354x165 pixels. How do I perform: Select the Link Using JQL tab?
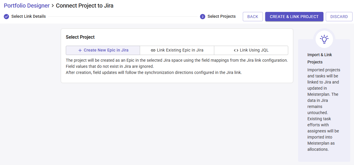(251, 50)
